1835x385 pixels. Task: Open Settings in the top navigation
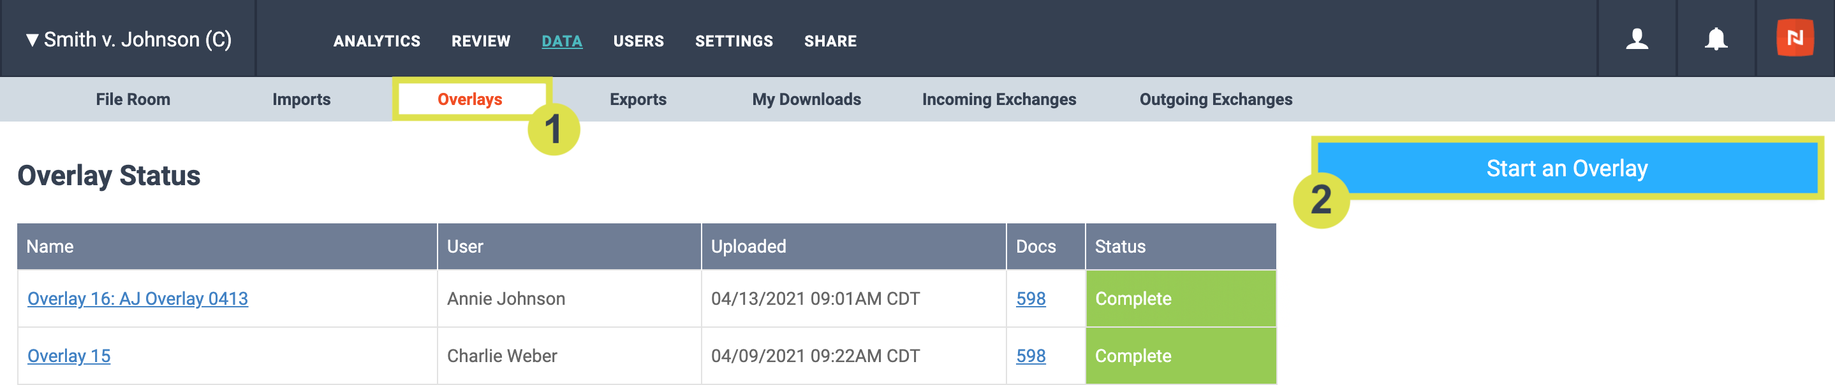coord(733,41)
